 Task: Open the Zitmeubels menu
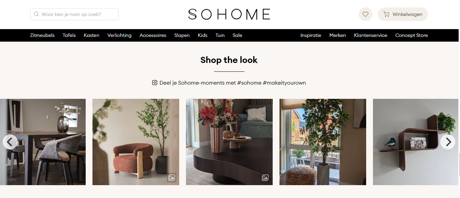coord(42,35)
